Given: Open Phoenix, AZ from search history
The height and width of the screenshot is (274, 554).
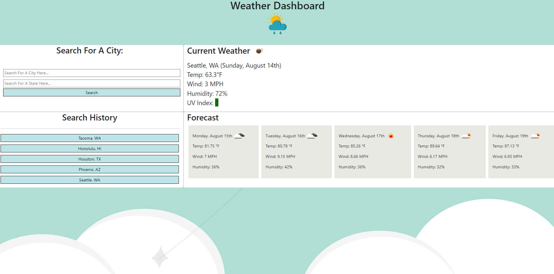Looking at the screenshot, I should tap(89, 170).
